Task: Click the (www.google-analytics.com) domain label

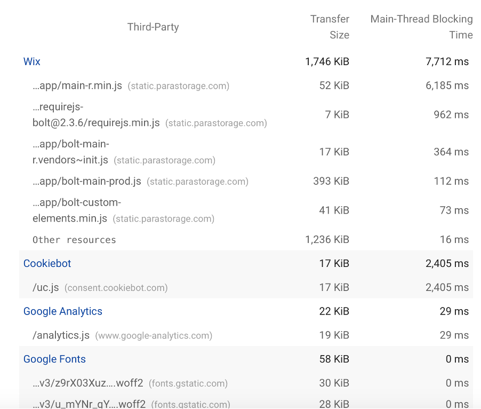Action: click(x=154, y=336)
